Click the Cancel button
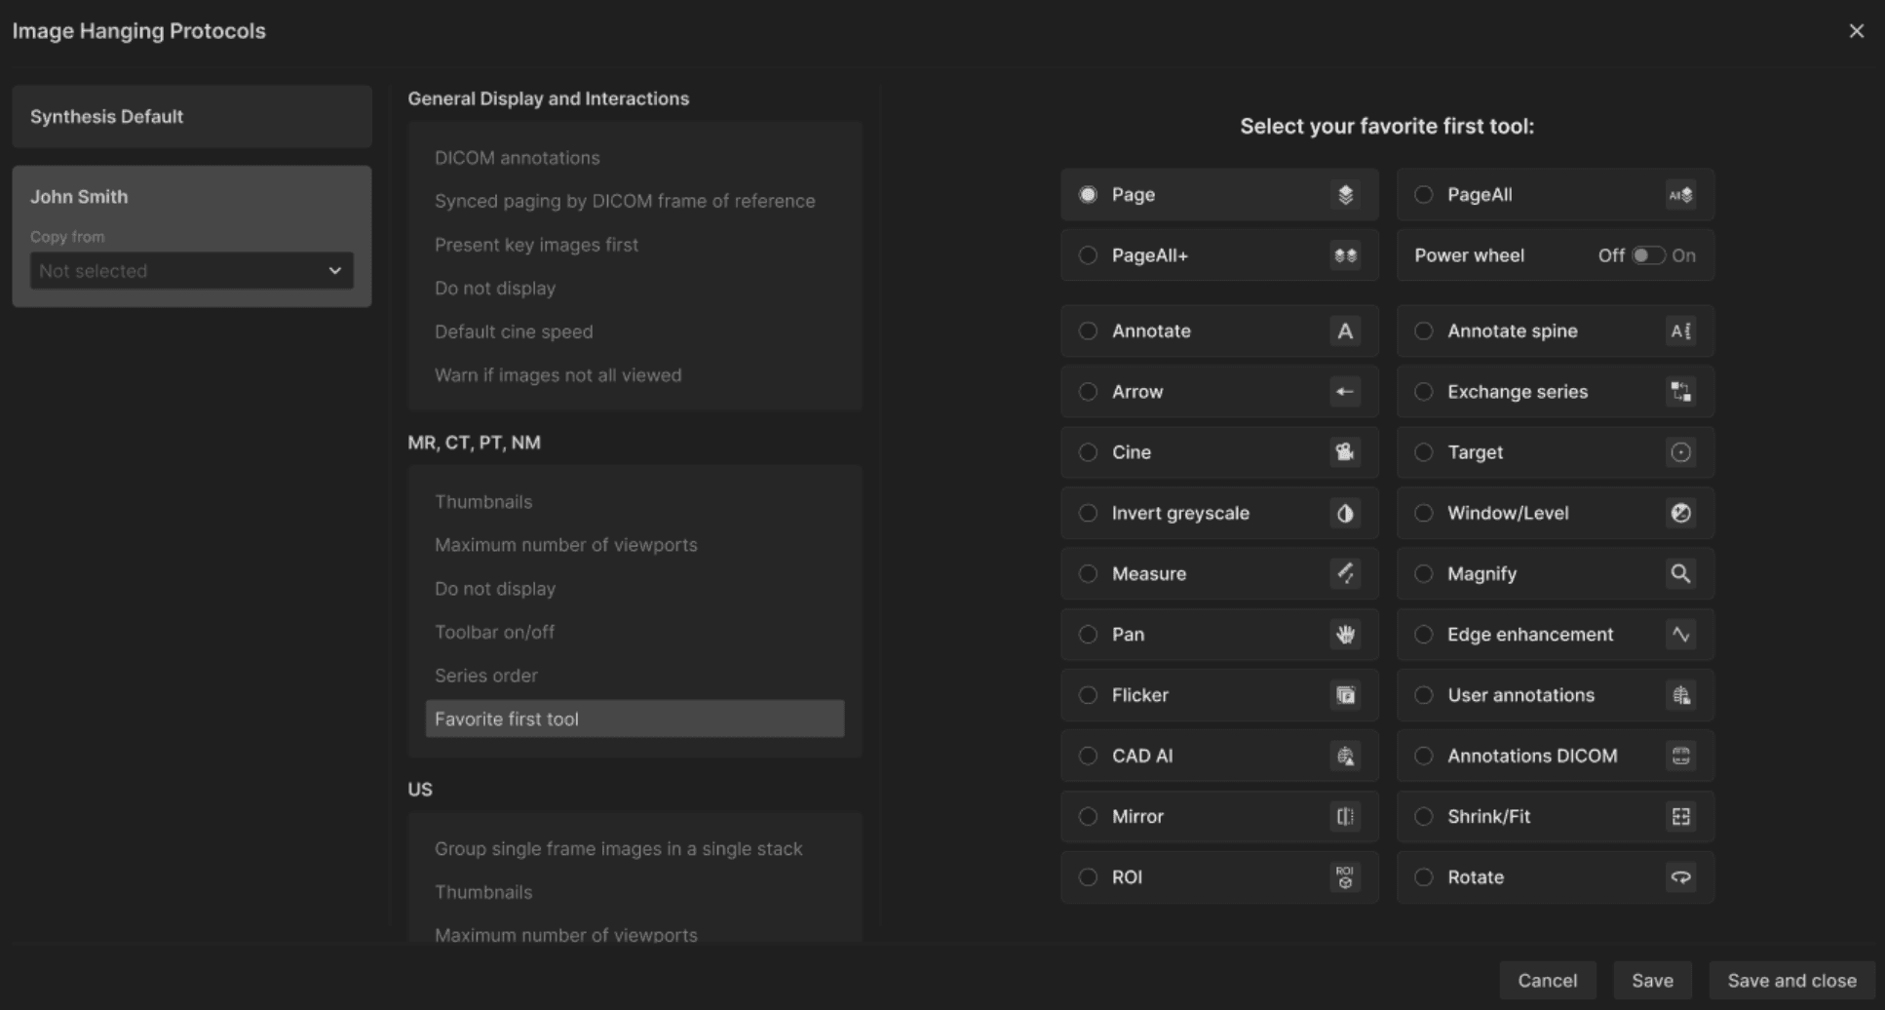This screenshot has height=1010, width=1885. point(1547,981)
